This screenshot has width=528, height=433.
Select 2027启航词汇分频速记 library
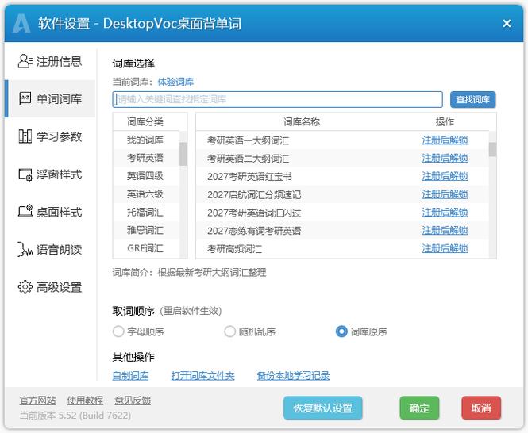coord(342,194)
